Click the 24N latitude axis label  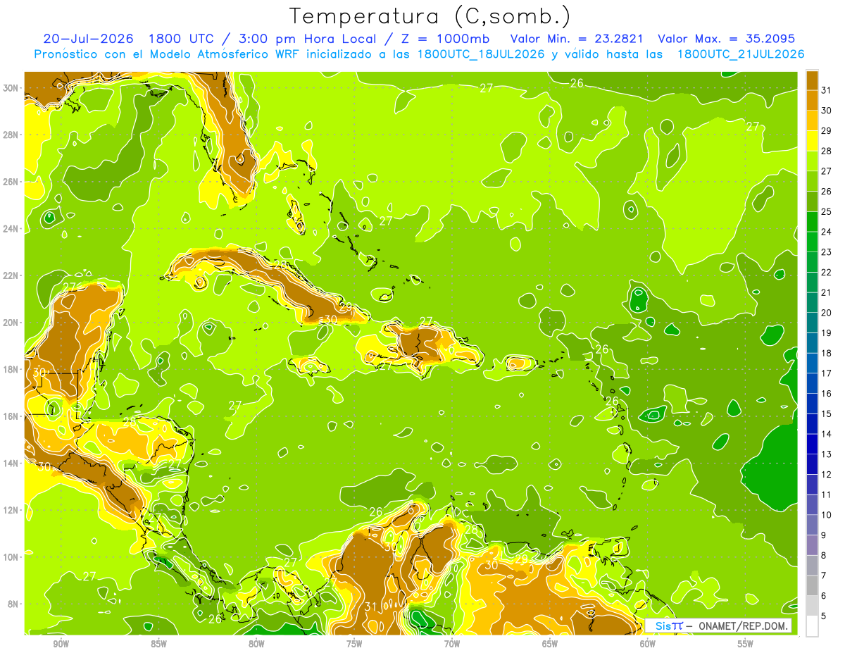pos(12,229)
